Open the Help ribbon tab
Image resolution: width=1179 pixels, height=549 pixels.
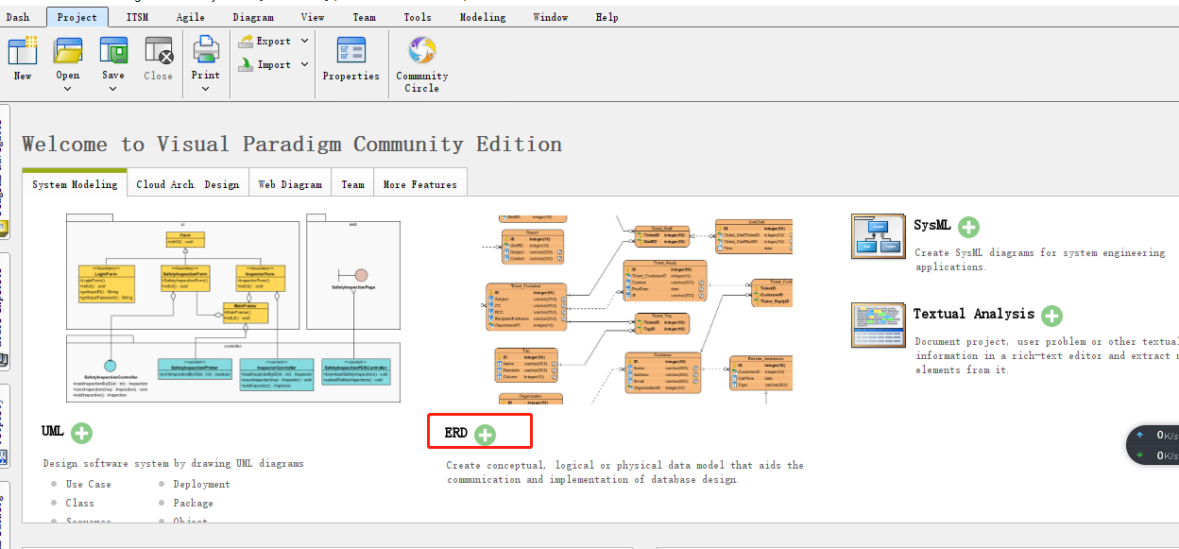(607, 17)
